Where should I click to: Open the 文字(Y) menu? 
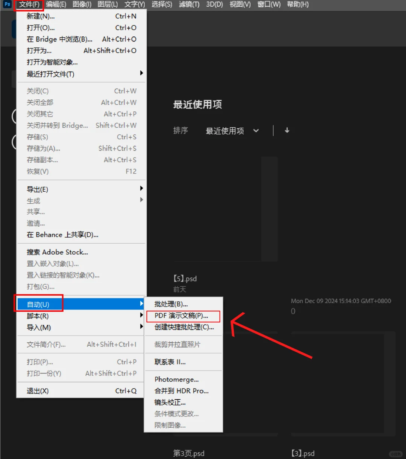pyautogui.click(x=135, y=5)
